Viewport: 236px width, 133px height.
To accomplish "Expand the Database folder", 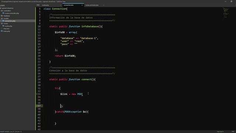I will 7,16.
